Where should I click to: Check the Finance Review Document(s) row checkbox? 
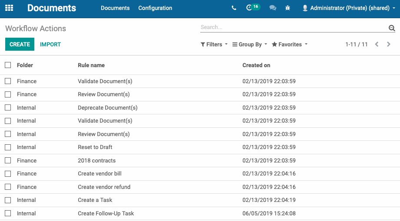8,94
